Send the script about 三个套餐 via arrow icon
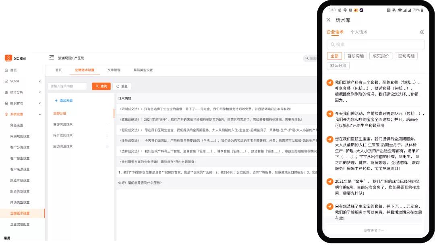 pos(329,83)
